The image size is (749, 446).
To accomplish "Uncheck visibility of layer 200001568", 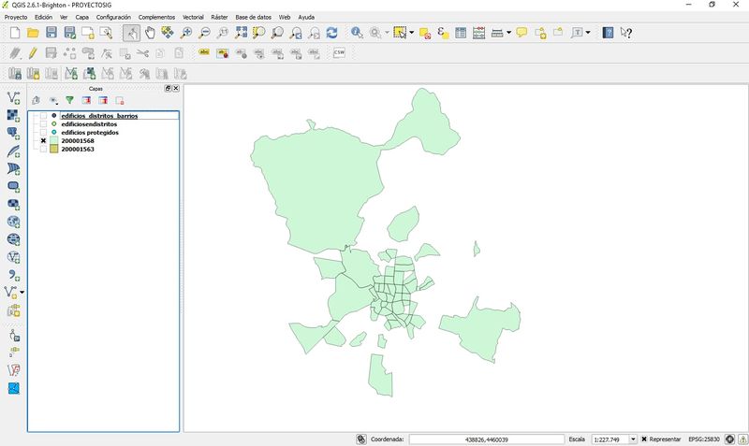I will [43, 141].
